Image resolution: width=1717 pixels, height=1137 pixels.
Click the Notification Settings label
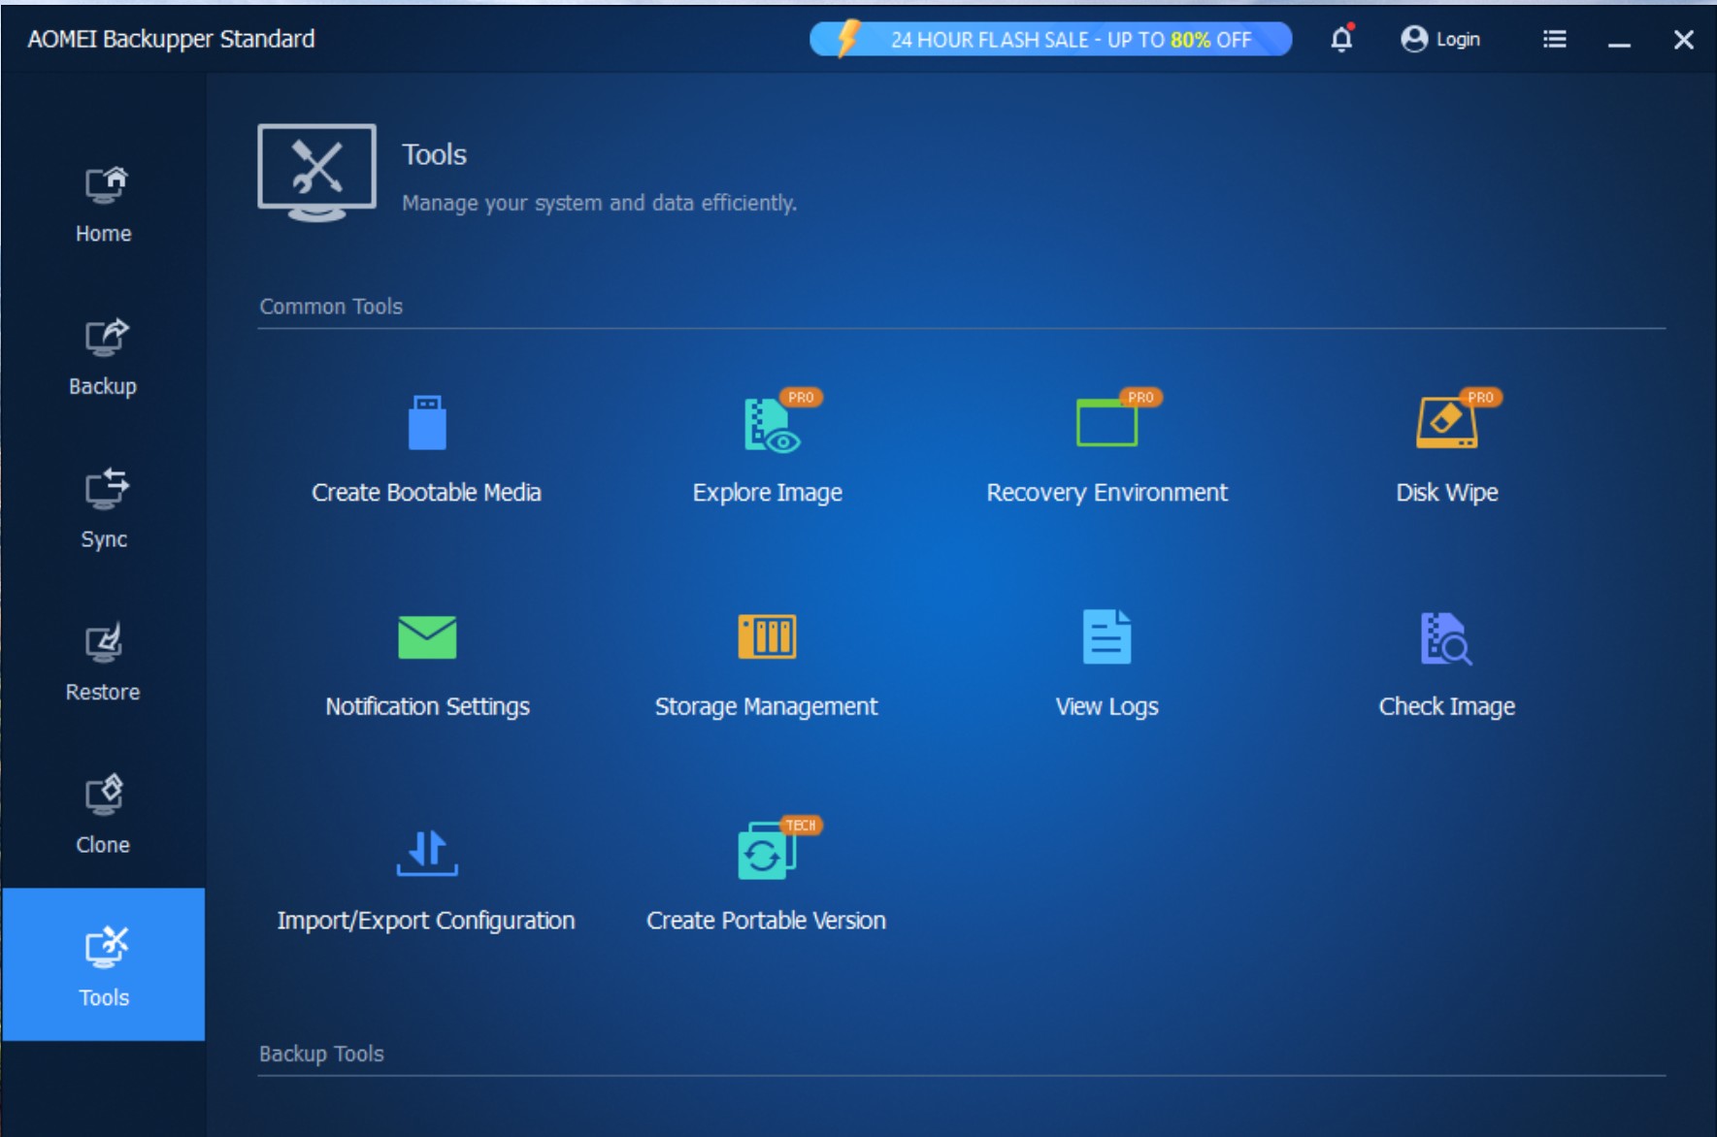[x=427, y=707]
